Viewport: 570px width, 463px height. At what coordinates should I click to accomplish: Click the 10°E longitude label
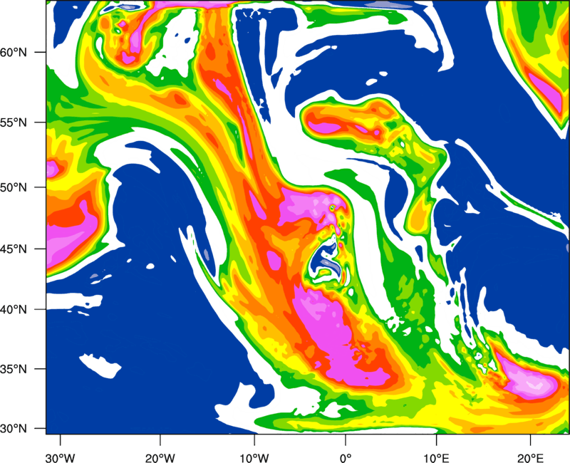pos(436,458)
